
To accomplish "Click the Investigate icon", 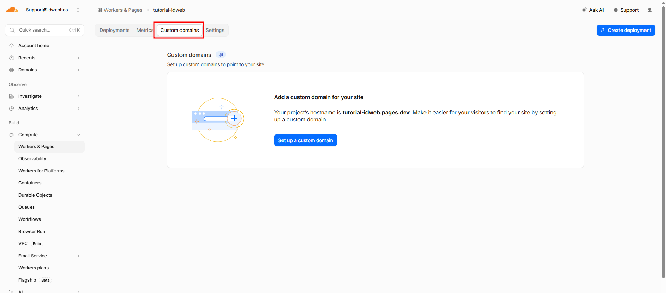I will pyautogui.click(x=11, y=96).
